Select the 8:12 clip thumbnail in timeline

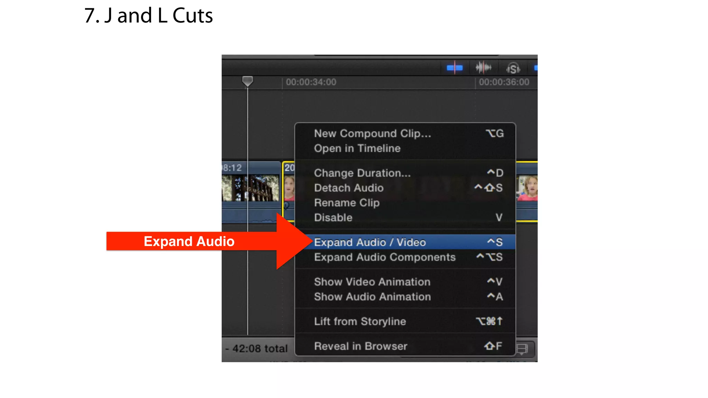[x=251, y=188]
